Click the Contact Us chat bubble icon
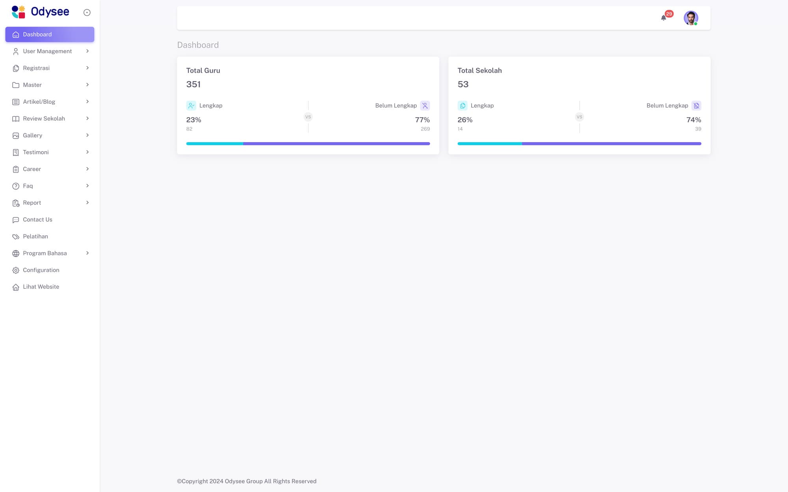 click(x=15, y=220)
